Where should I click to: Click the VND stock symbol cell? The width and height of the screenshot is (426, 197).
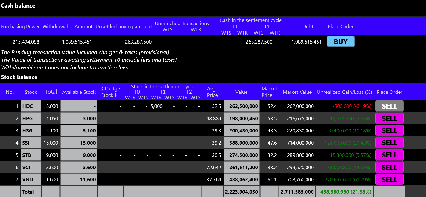31,179
